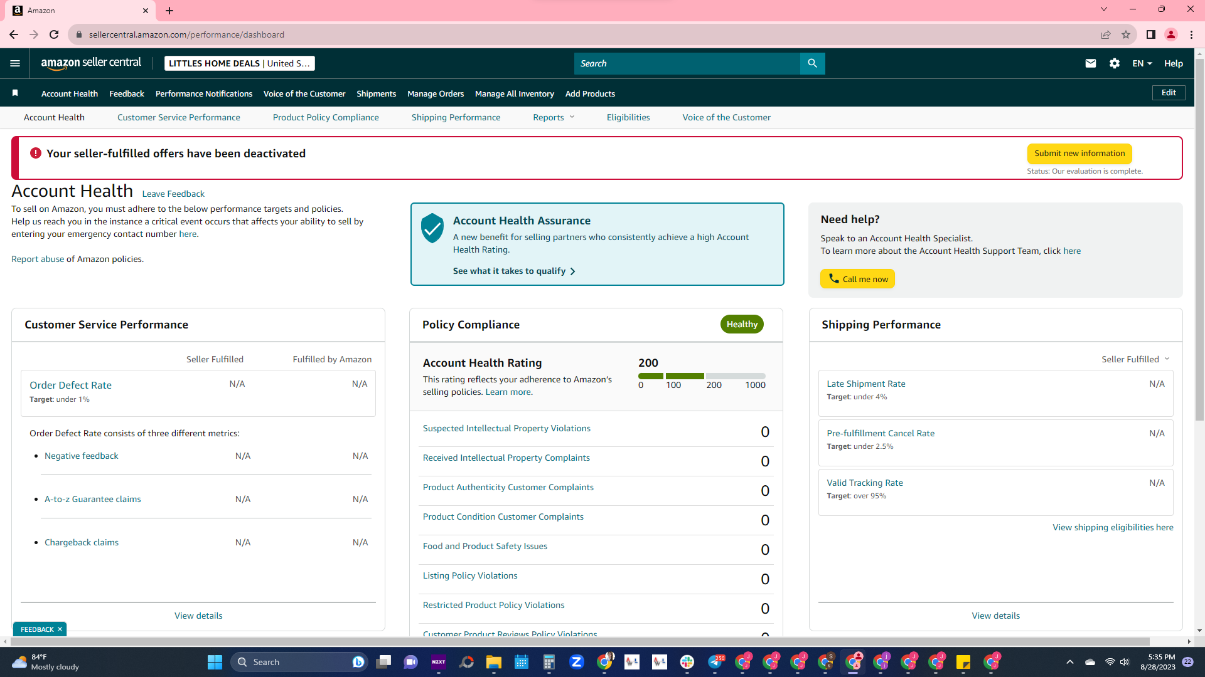Viewport: 1205px width, 677px height.
Task: Open Sticky Notes from the taskbar
Action: [x=963, y=662]
